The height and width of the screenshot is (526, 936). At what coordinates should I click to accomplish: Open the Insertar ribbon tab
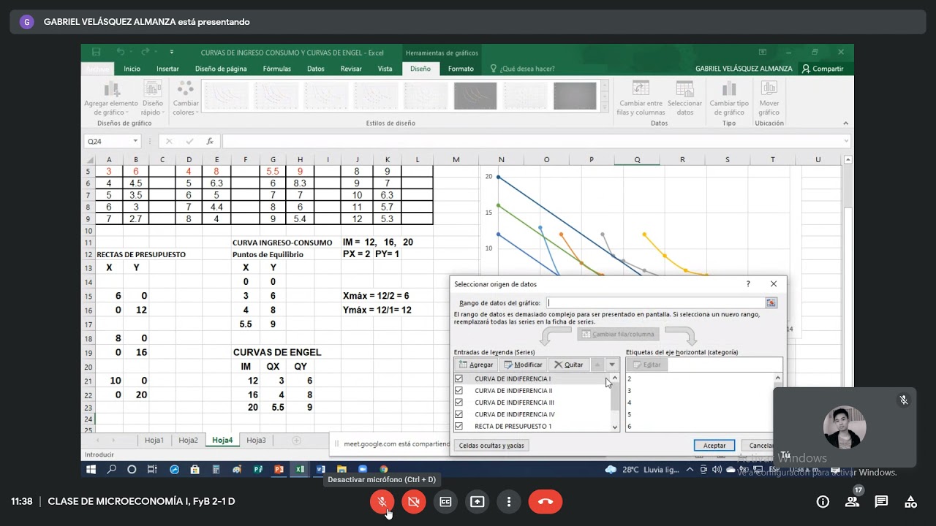click(167, 69)
